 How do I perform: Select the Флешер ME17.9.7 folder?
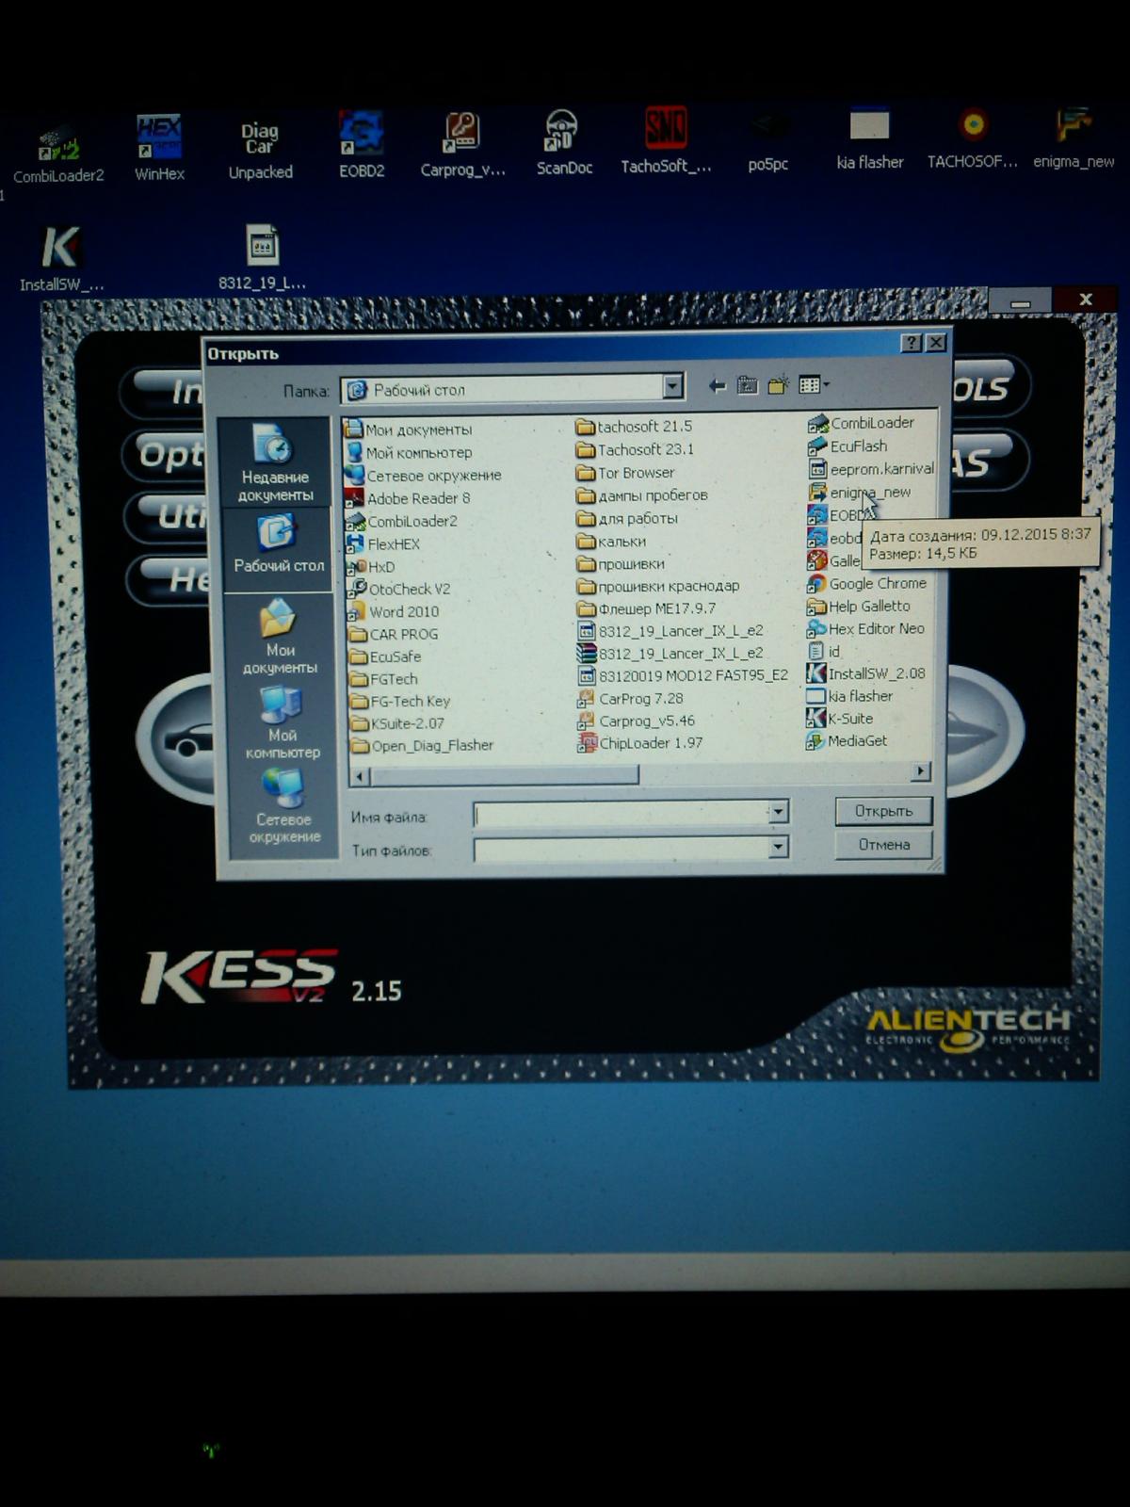(646, 608)
